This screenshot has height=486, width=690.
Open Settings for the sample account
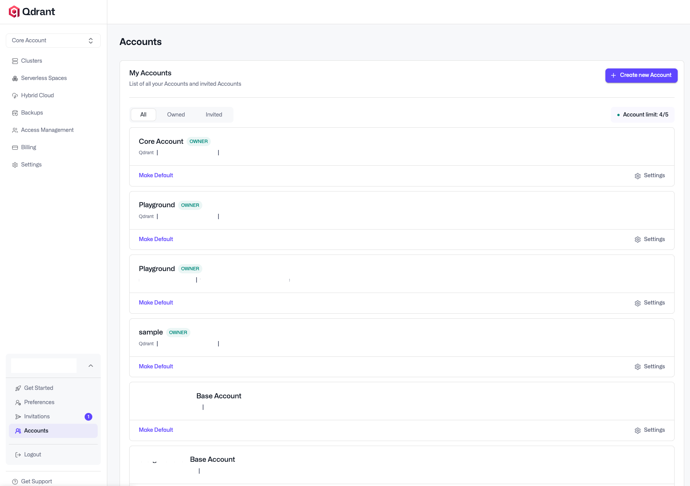pyautogui.click(x=650, y=366)
